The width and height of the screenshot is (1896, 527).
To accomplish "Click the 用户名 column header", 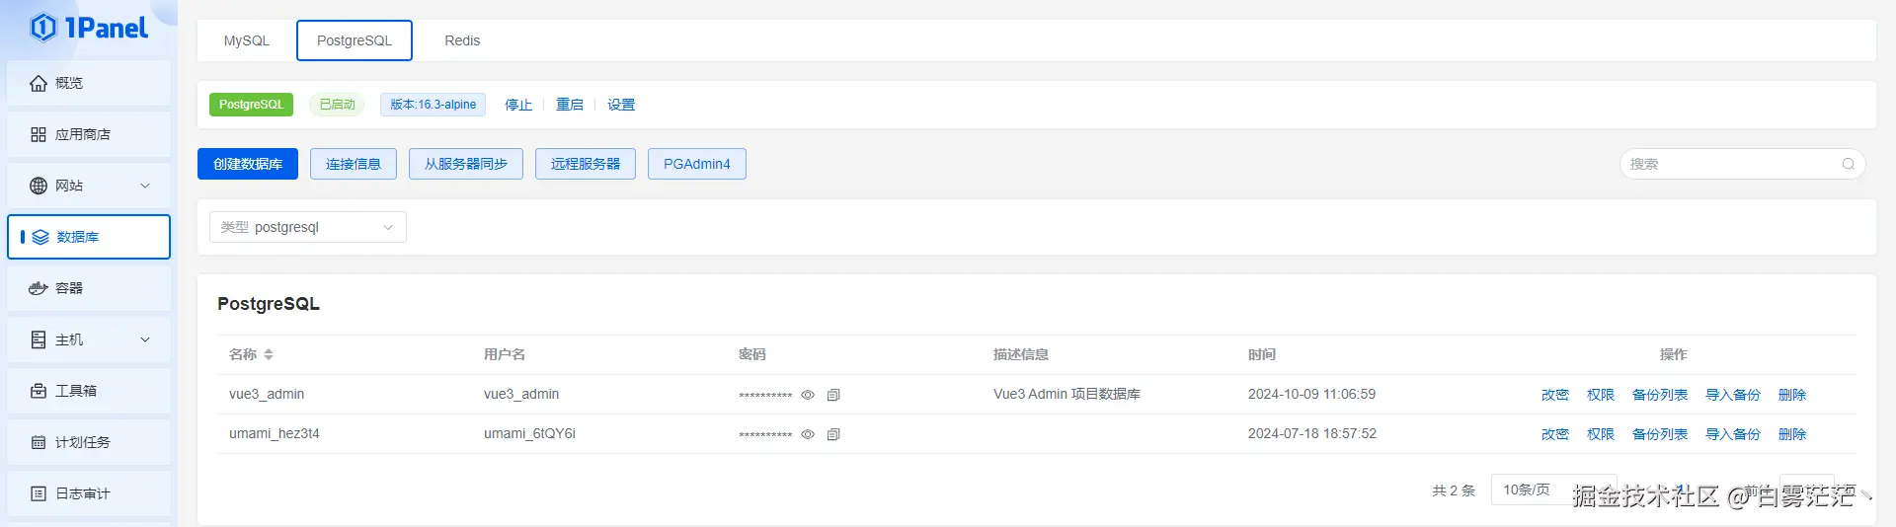I will (x=505, y=354).
